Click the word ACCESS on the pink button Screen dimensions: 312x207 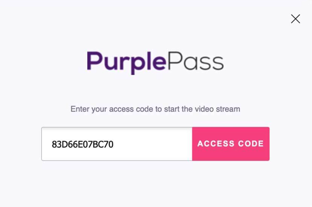[x=216, y=144]
